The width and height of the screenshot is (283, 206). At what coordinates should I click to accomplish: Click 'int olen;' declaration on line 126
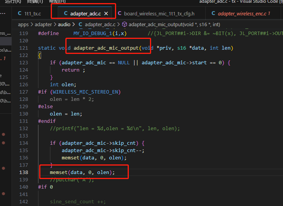tap(63, 85)
